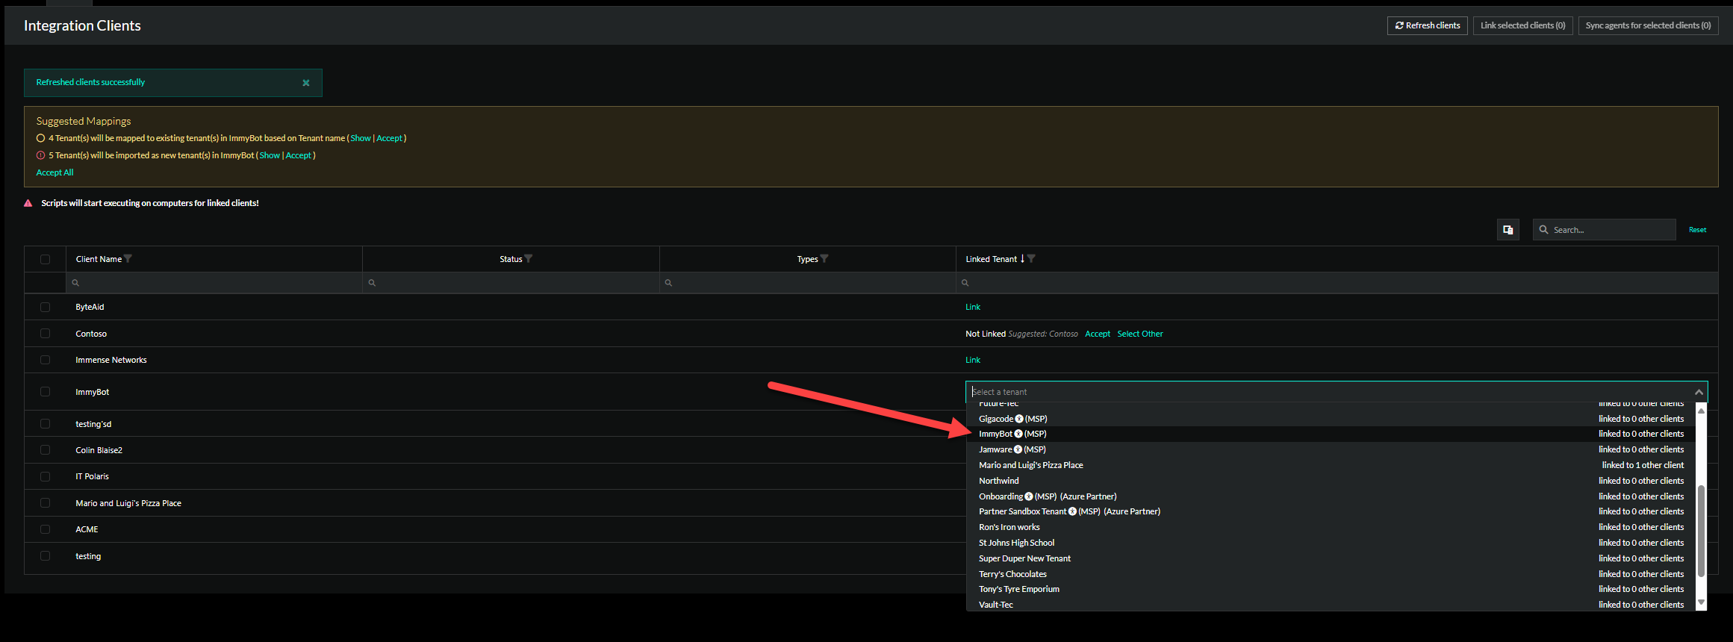Click the Linked Tenant column filter funnel
Viewport: 1733px width, 642px height.
(1031, 259)
